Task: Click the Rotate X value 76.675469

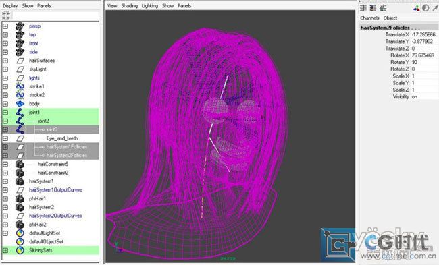Action: [x=423, y=55]
